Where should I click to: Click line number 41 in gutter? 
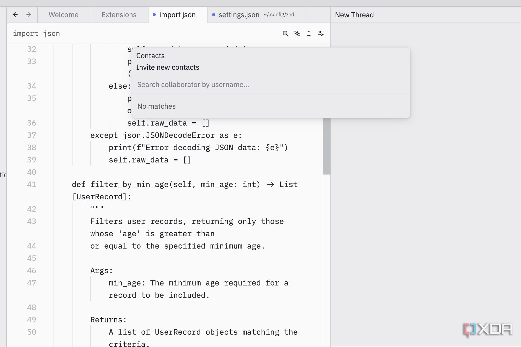(x=32, y=184)
